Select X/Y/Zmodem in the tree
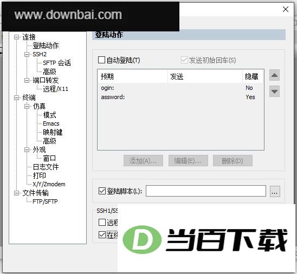 (49, 184)
